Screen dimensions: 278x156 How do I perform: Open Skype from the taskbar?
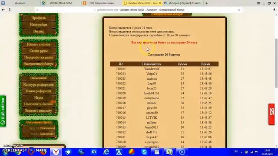[x=144, y=152]
